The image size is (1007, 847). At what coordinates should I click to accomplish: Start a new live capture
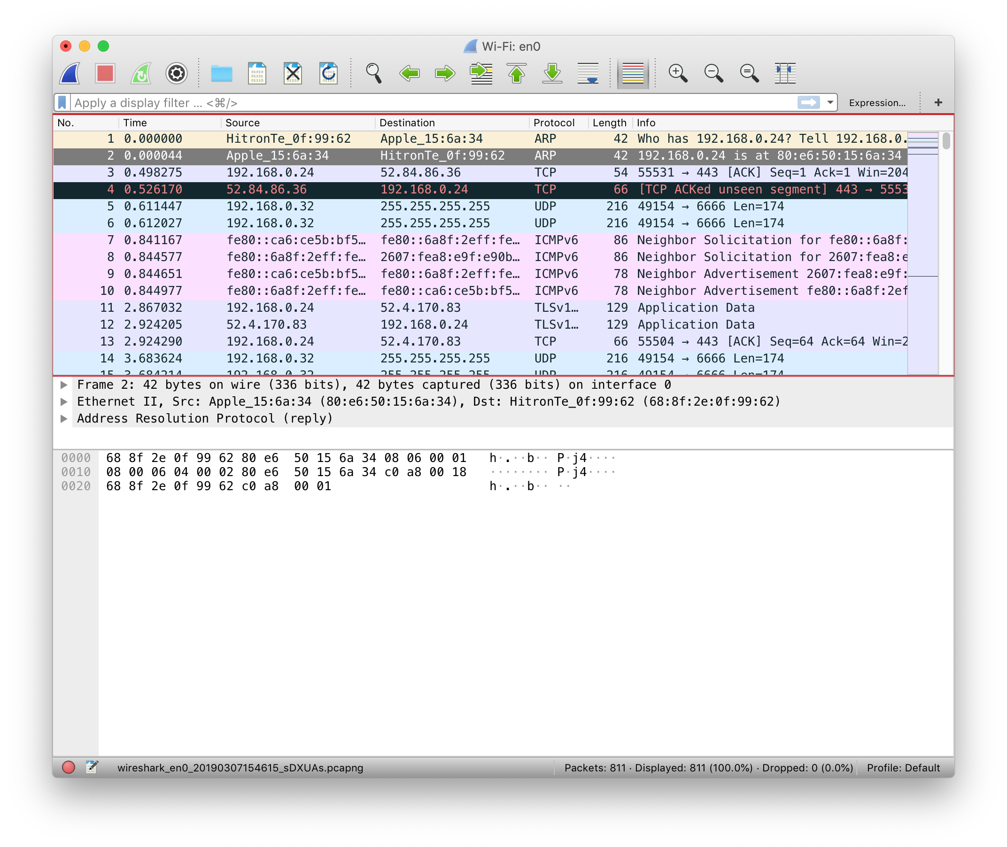click(69, 73)
